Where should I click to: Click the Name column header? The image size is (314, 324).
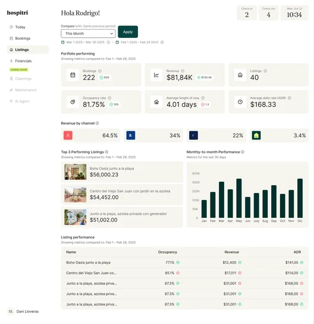click(x=71, y=252)
